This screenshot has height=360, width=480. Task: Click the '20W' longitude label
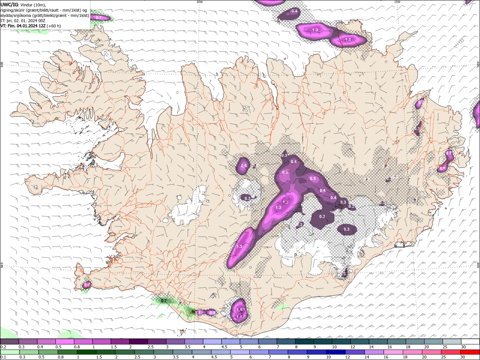click(199, 2)
